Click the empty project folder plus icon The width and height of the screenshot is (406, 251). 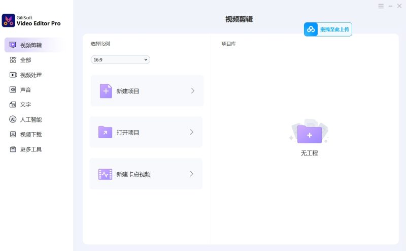pos(310,134)
